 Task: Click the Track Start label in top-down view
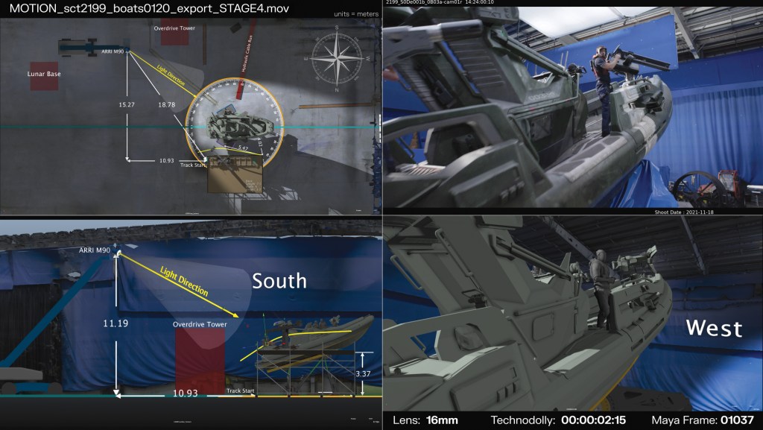193,165
